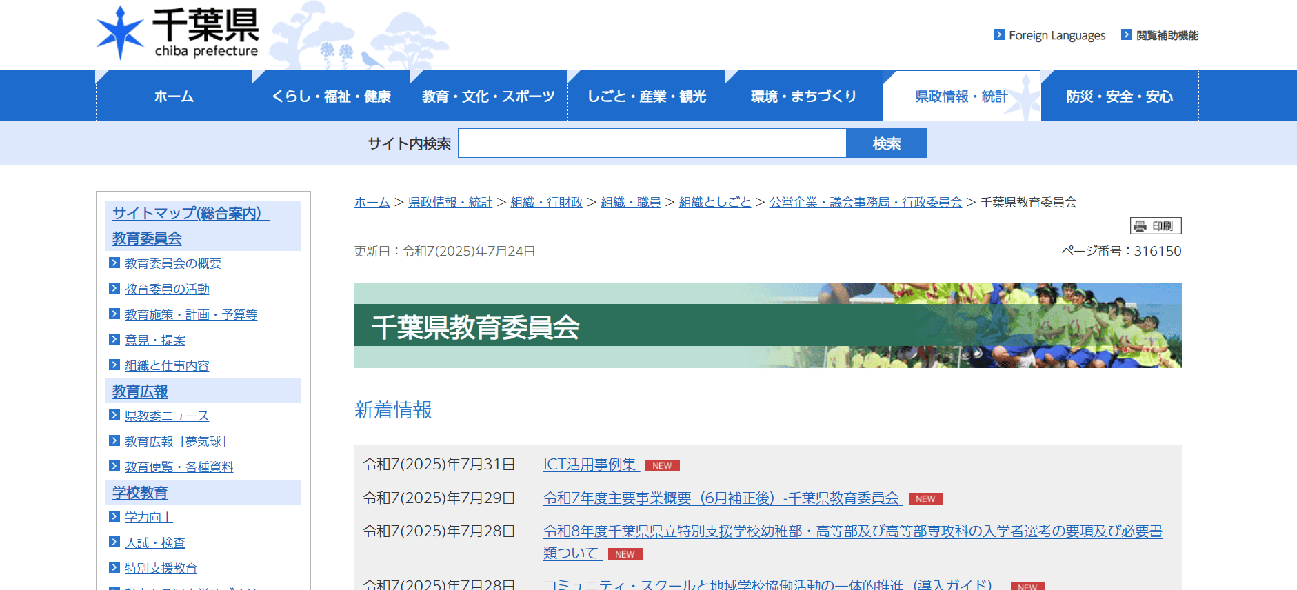Click the 新着情報 heading
Viewport: 1297px width, 590px height.
393,410
